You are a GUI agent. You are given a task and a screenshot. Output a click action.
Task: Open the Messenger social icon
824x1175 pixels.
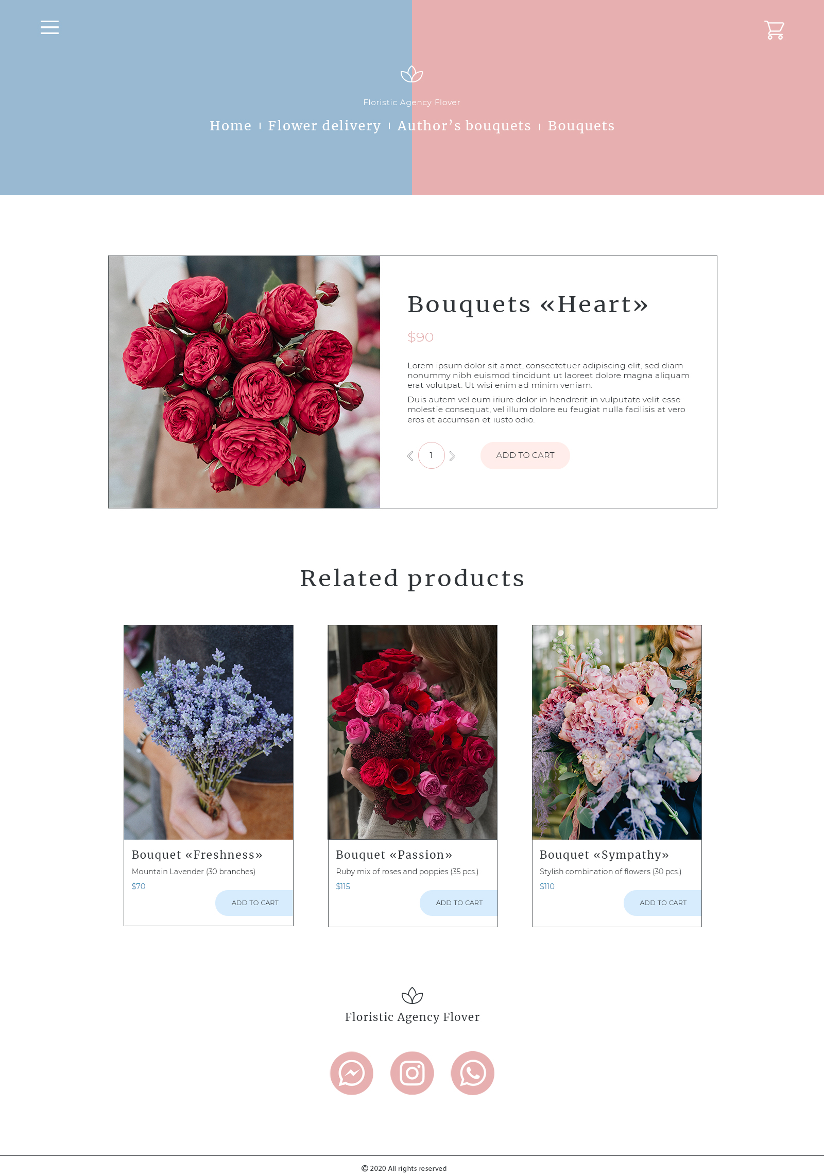[x=352, y=1073]
